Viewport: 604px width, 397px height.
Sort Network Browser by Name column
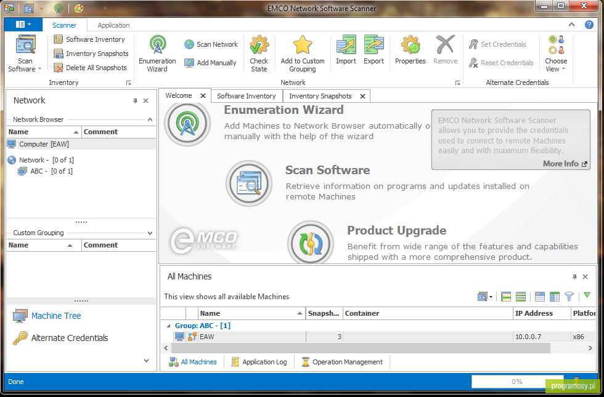(44, 132)
